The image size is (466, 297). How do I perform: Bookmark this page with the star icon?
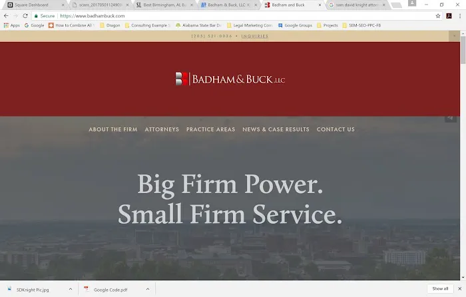438,16
